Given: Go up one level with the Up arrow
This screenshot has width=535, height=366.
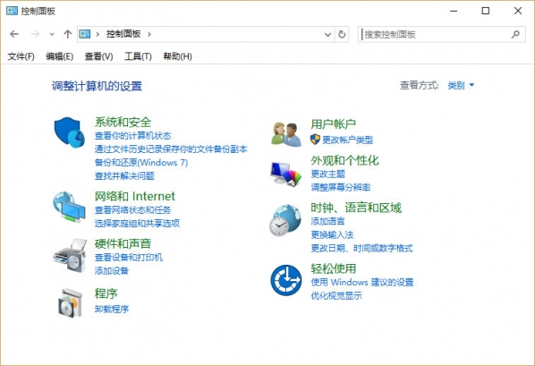Looking at the screenshot, I should click(68, 34).
